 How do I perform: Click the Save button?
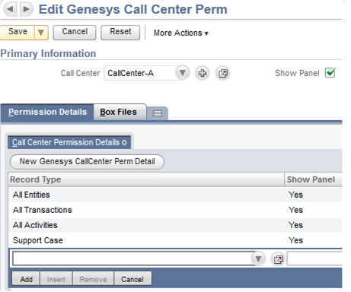18,32
